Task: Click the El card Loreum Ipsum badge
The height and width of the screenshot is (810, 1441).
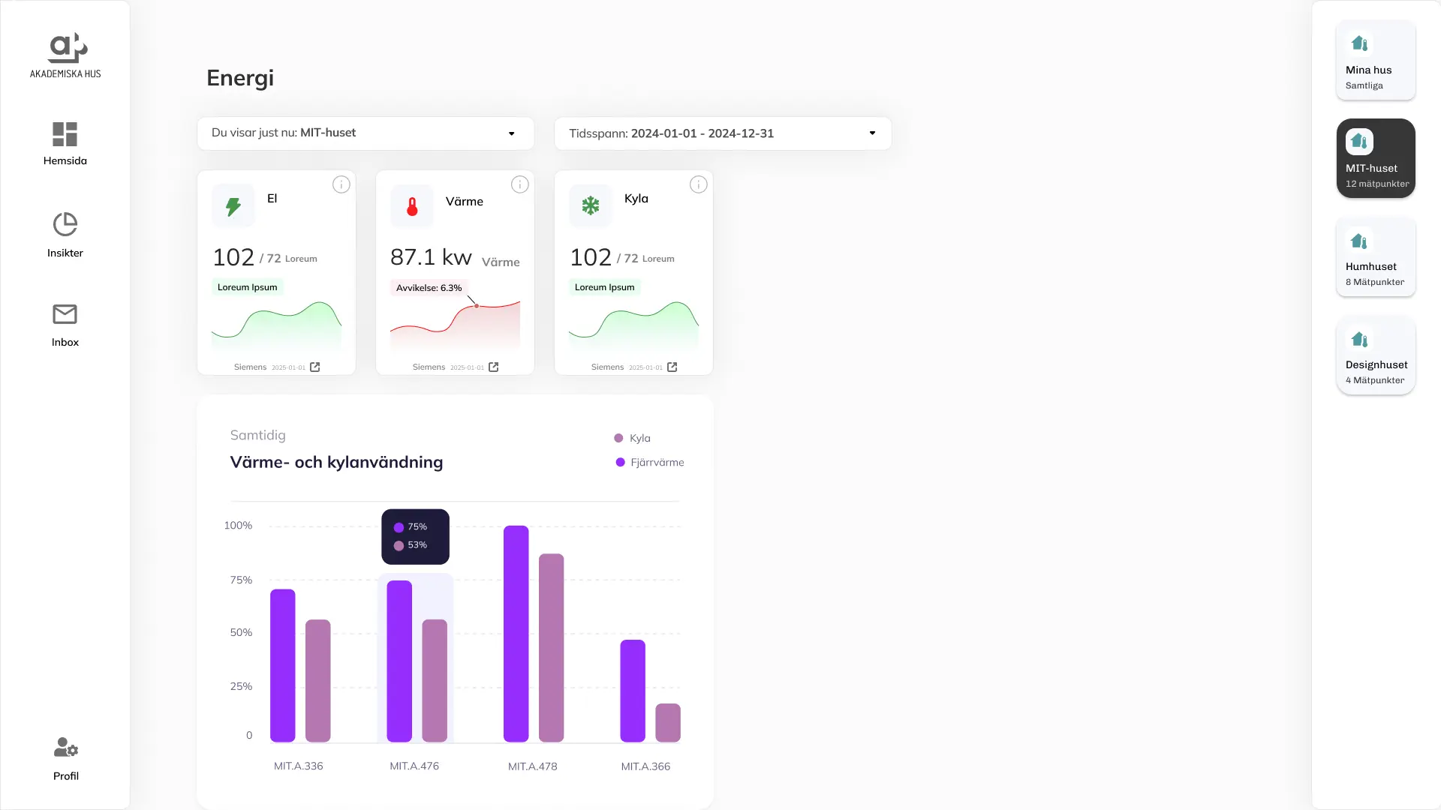Action: (248, 287)
